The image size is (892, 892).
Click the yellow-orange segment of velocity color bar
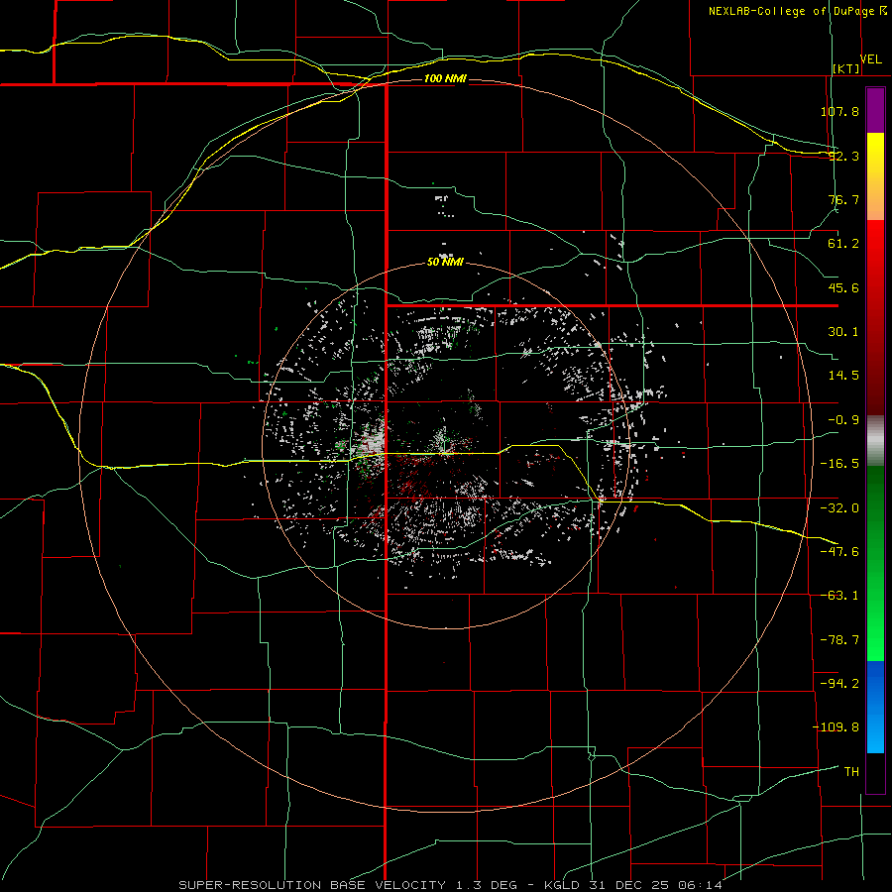875,176
